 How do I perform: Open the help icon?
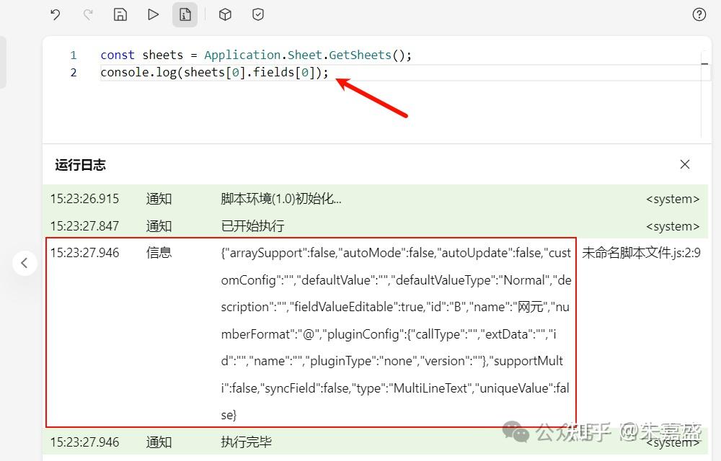699,14
